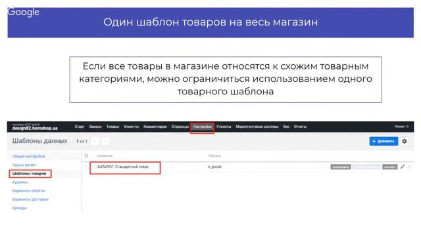Screen dimensions: 421x236
Task: Open the Seo menu item
Action: click(x=286, y=127)
